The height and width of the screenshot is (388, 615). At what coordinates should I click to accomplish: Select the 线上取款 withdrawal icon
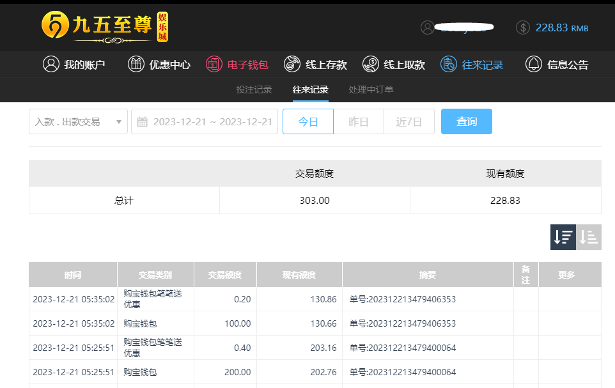click(370, 65)
